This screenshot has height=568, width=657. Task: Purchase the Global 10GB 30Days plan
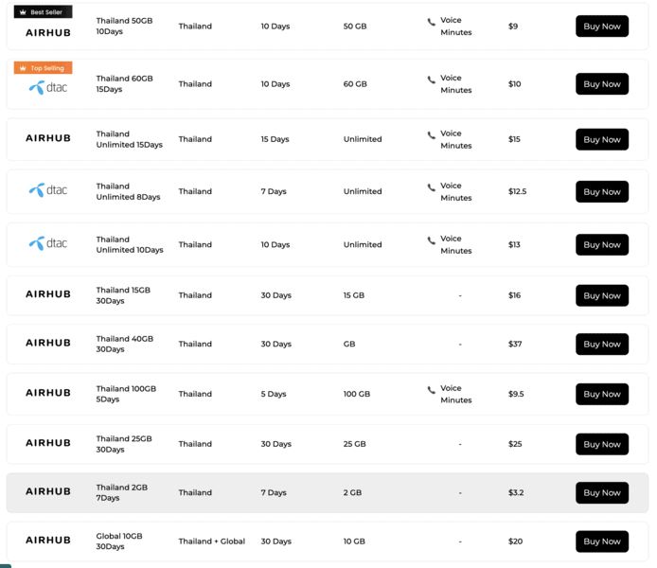601,541
